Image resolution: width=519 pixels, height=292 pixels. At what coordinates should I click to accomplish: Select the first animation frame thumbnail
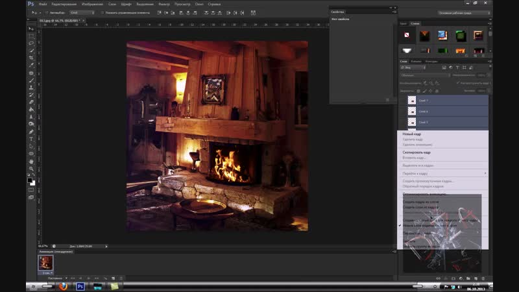coord(45,262)
